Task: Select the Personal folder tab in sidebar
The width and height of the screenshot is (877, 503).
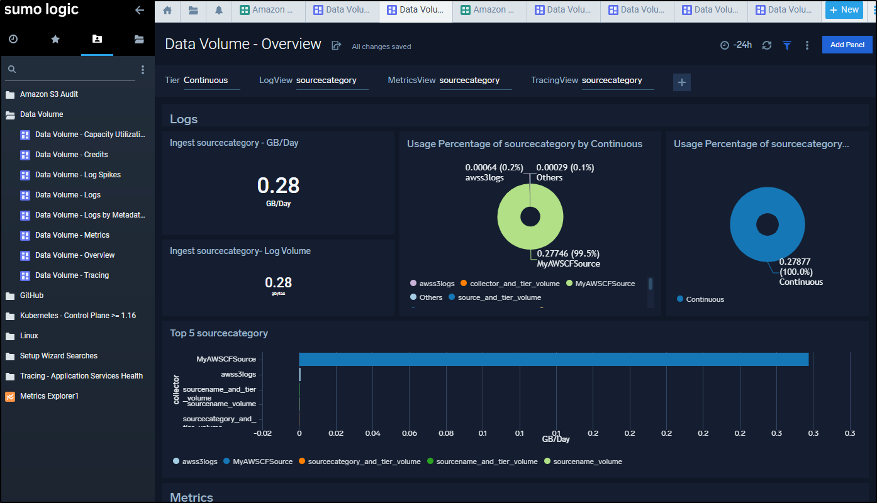Action: click(97, 39)
